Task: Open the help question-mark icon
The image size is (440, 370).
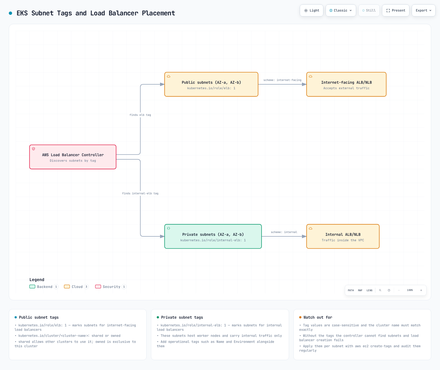Action: click(389, 290)
